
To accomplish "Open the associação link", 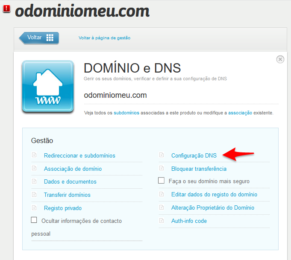I will 240,113.
